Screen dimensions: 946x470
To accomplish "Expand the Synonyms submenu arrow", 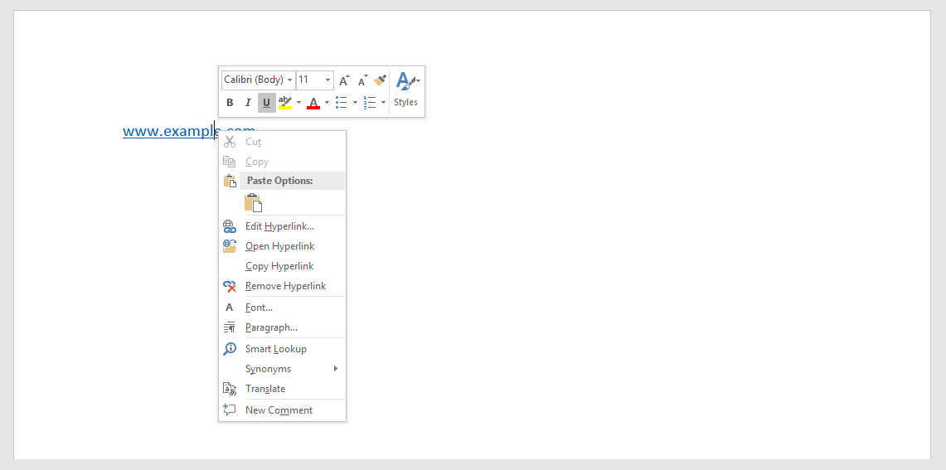I will pyautogui.click(x=335, y=369).
